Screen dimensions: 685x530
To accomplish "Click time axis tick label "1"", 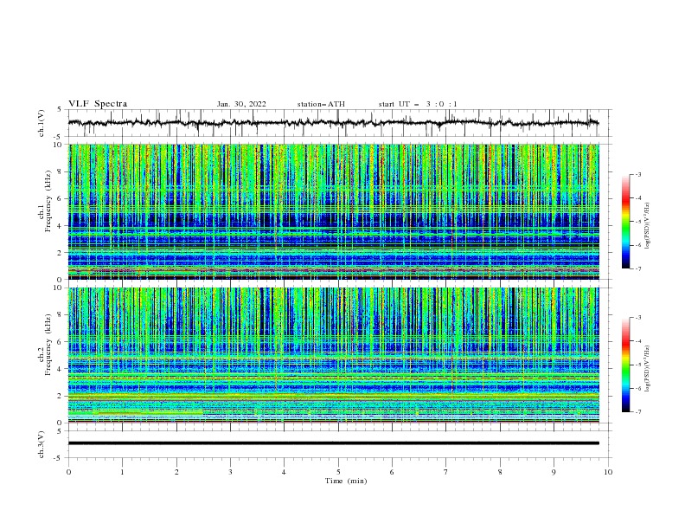I will 122,472.
